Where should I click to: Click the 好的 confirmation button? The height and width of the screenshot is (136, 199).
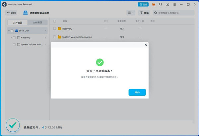(137, 92)
